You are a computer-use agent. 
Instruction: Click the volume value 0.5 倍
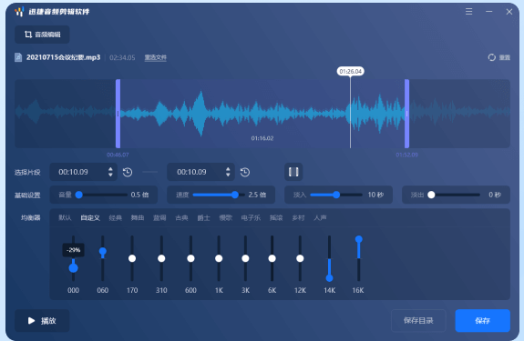coord(139,195)
